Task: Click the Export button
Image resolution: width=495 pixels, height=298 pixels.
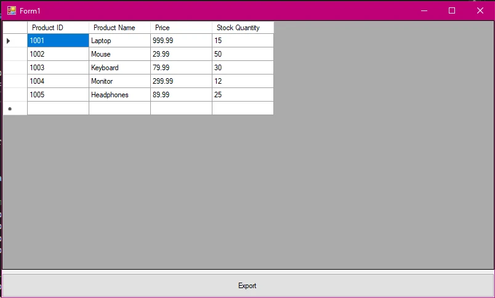Action: (x=247, y=286)
